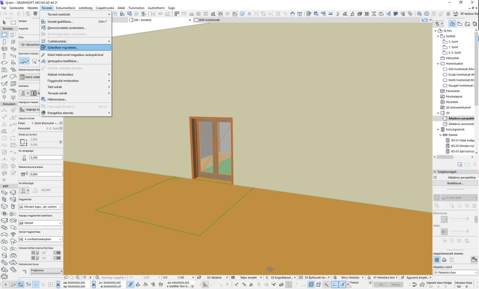Open Publisher Sets icon in Navigator

click(474, 23)
